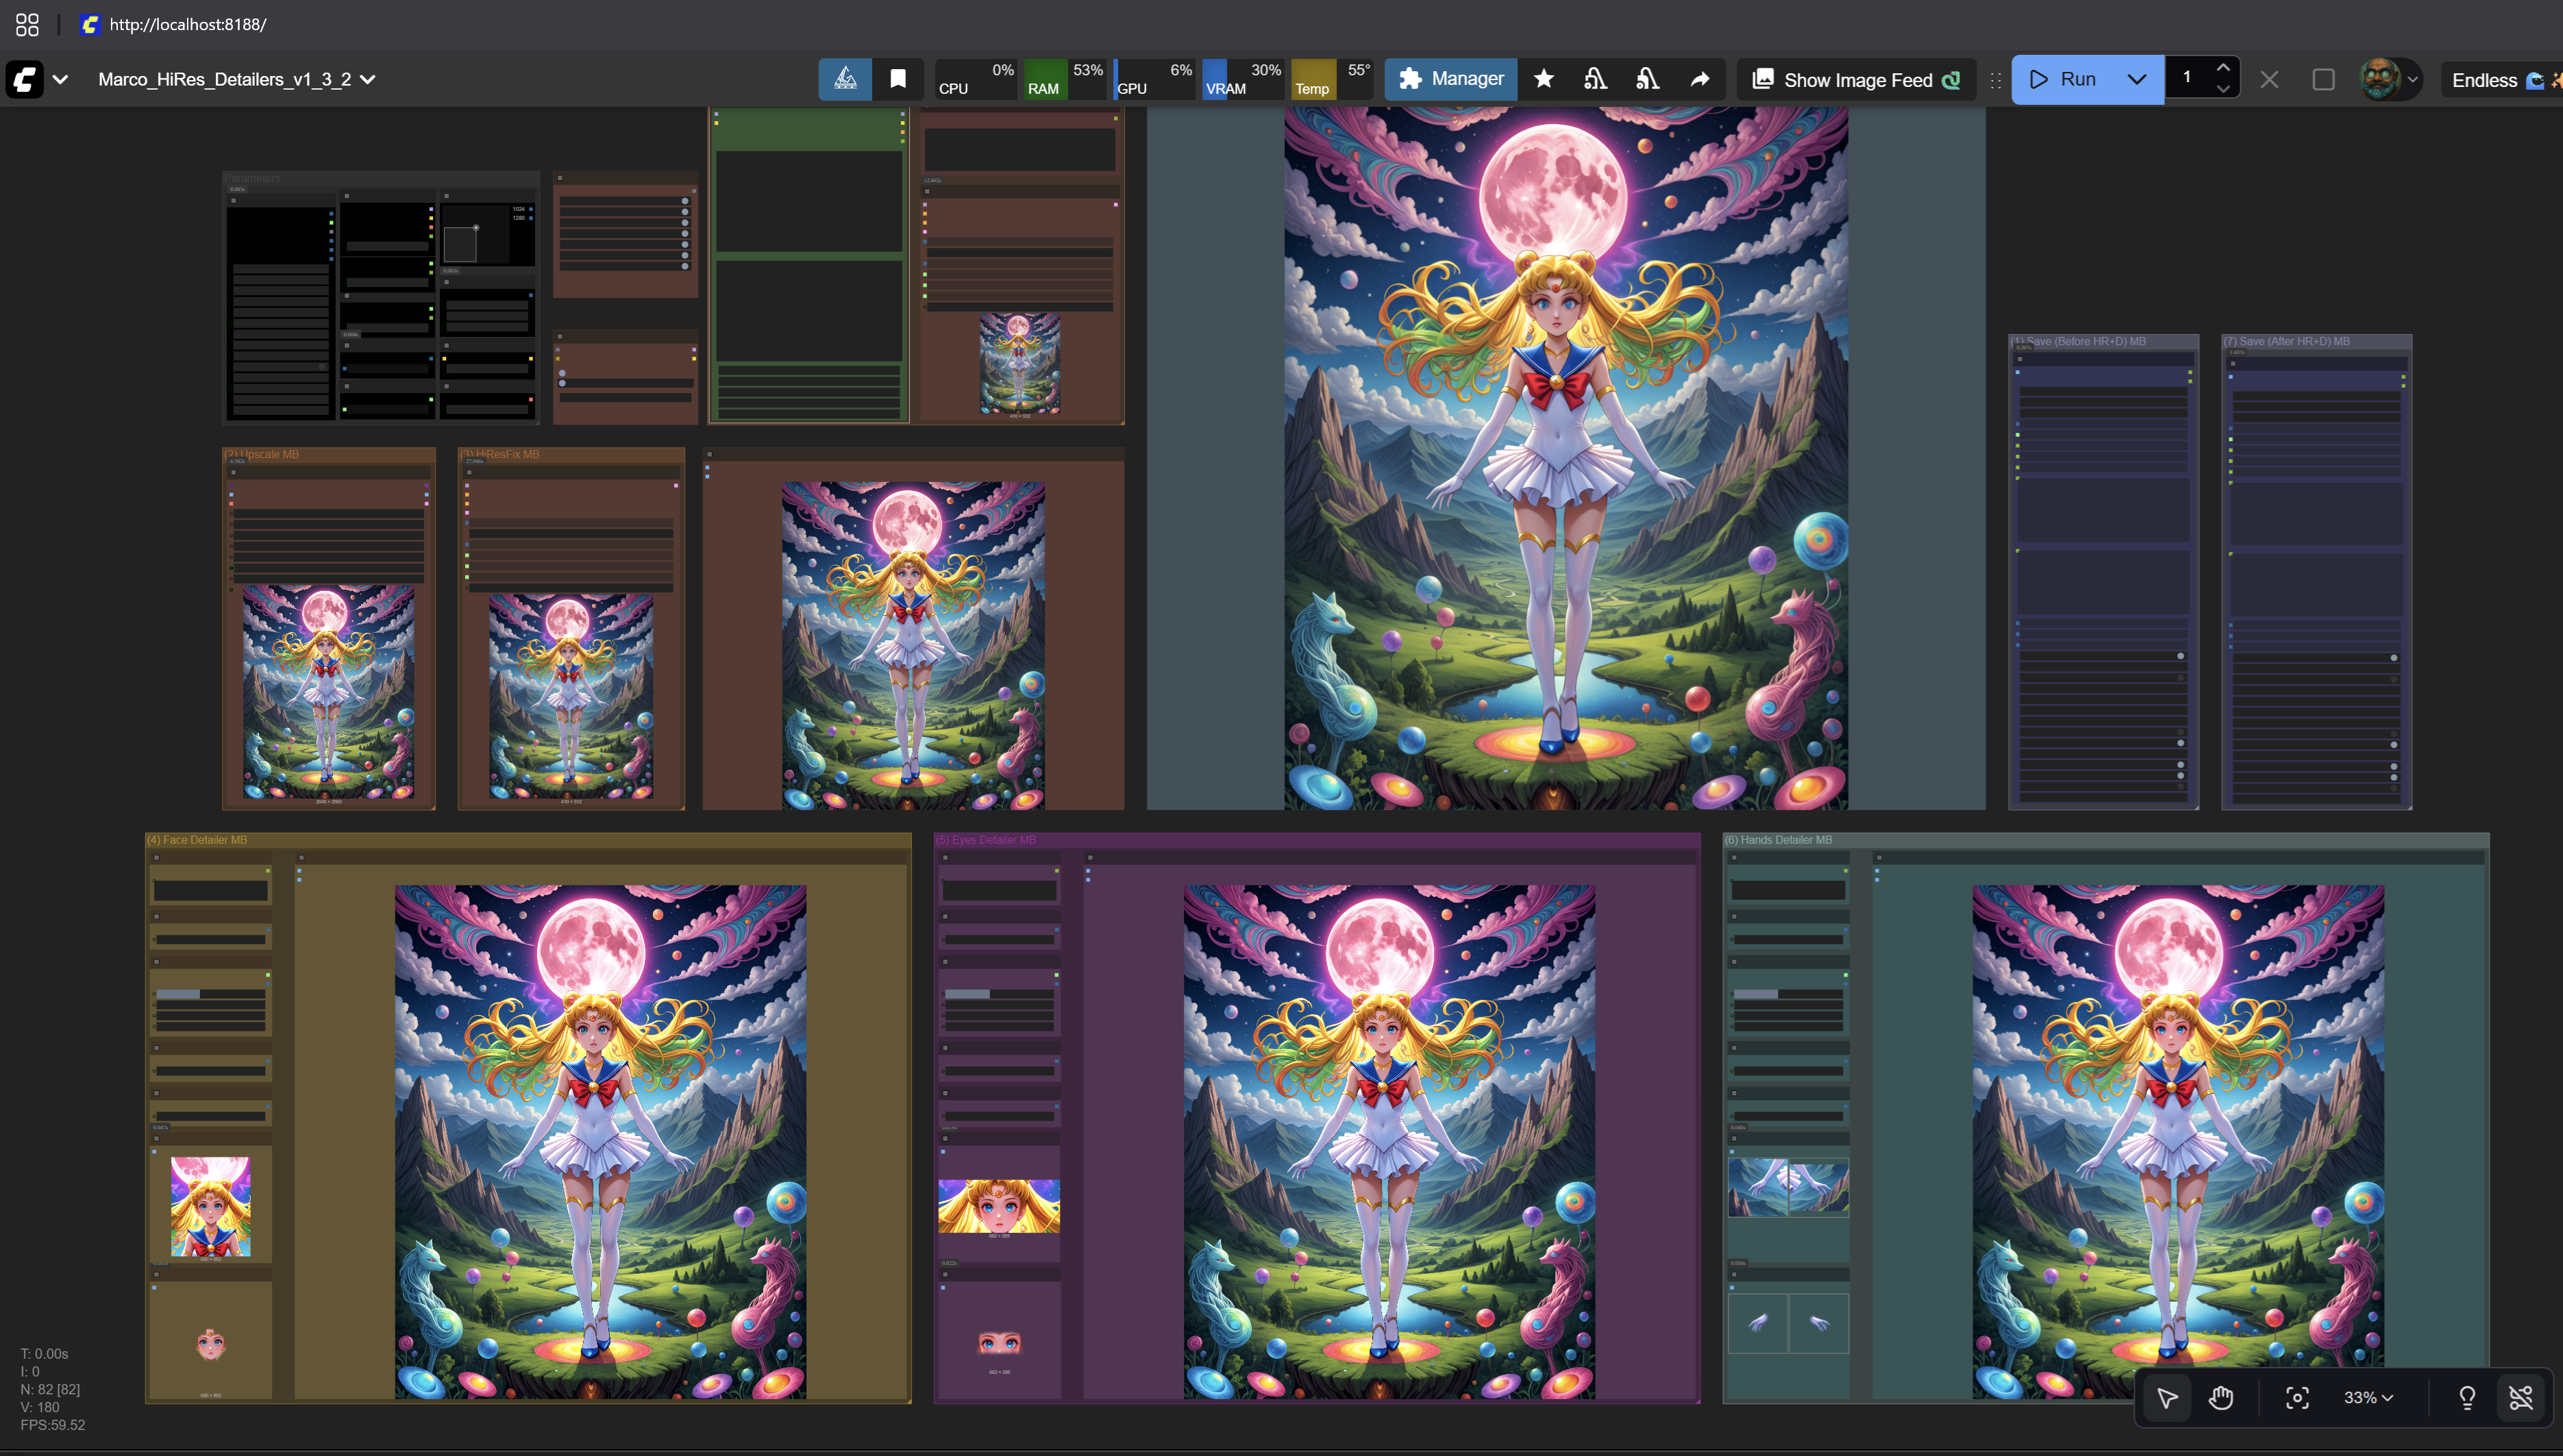Open the user avatar menu
Viewport: 2563px width, 1456px height.
pos(2381,79)
